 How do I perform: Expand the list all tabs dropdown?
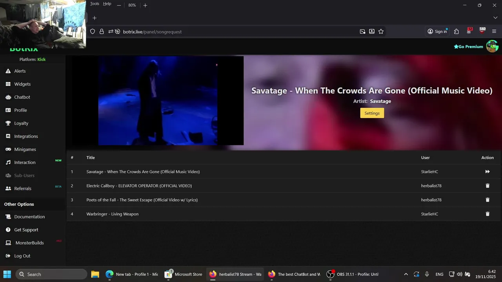[495, 18]
